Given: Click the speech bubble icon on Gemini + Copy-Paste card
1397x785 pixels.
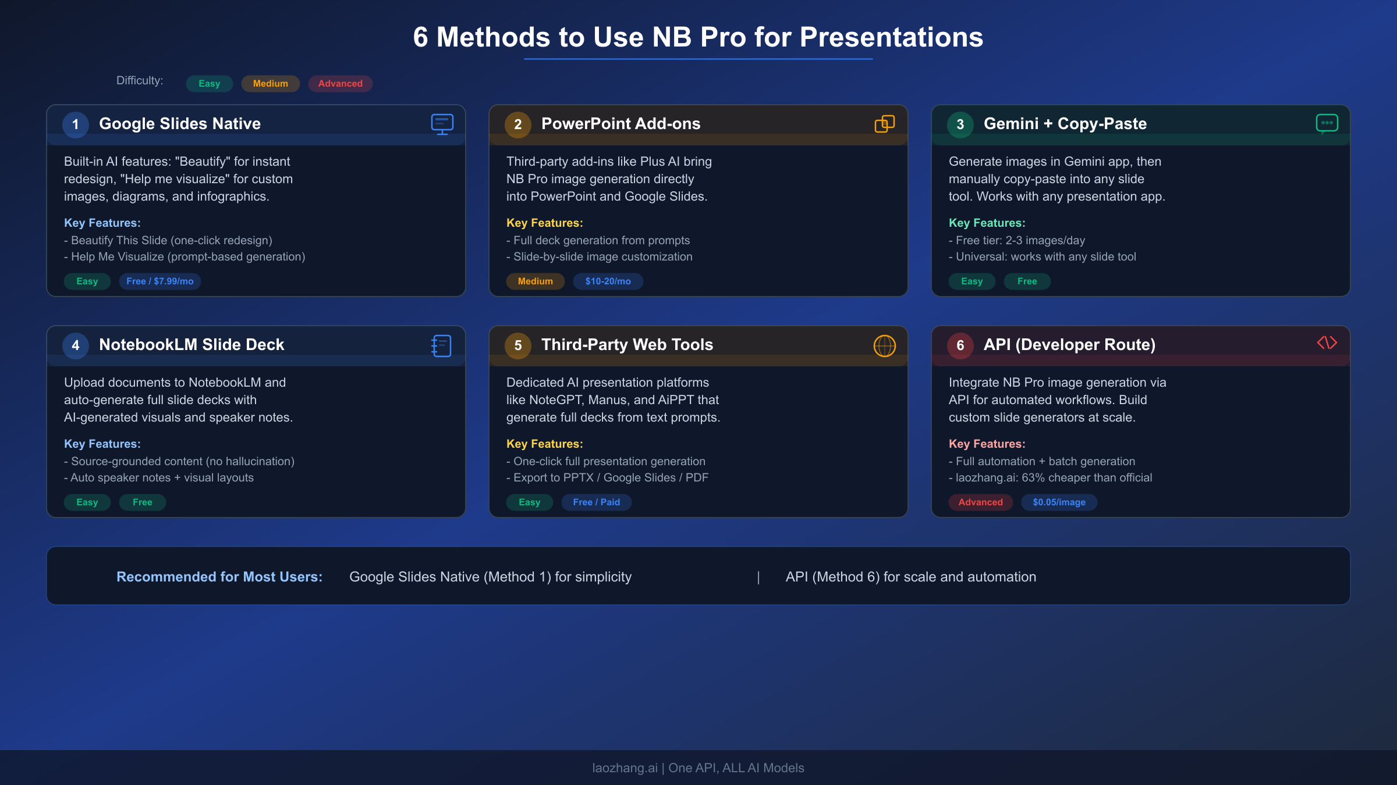Looking at the screenshot, I should [1327, 124].
